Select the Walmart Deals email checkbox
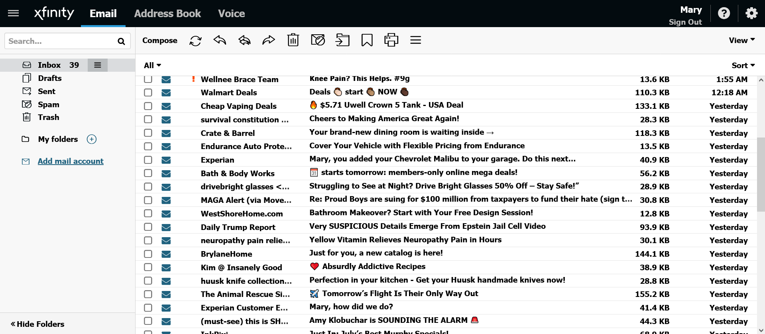The height and width of the screenshot is (334, 765). point(148,92)
